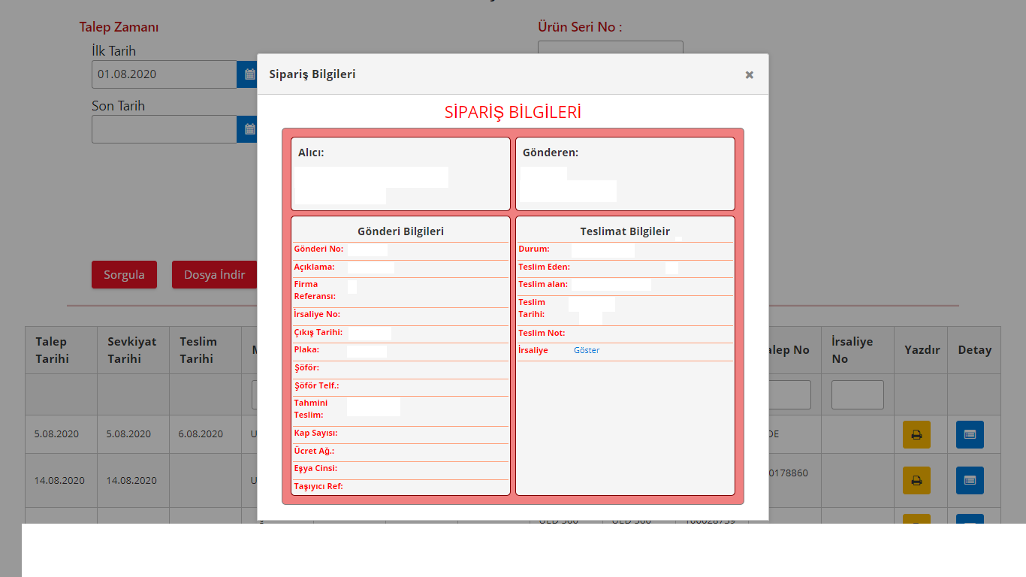Click the Eşya Cinsi: label

tap(315, 468)
